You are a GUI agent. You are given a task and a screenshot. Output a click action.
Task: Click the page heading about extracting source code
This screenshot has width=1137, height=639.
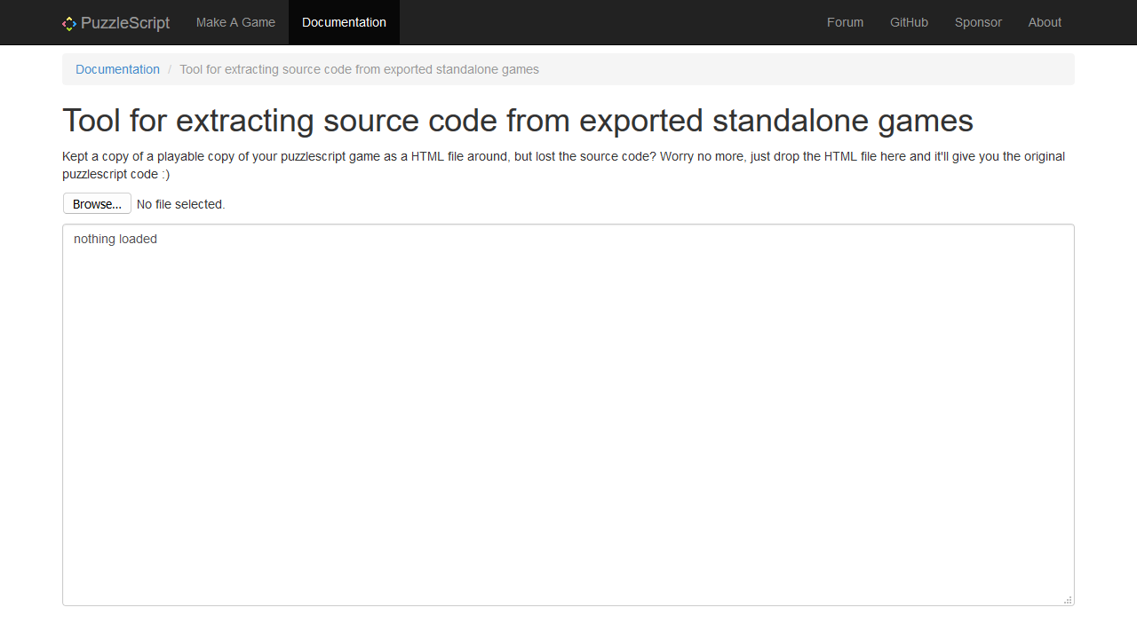click(518, 120)
